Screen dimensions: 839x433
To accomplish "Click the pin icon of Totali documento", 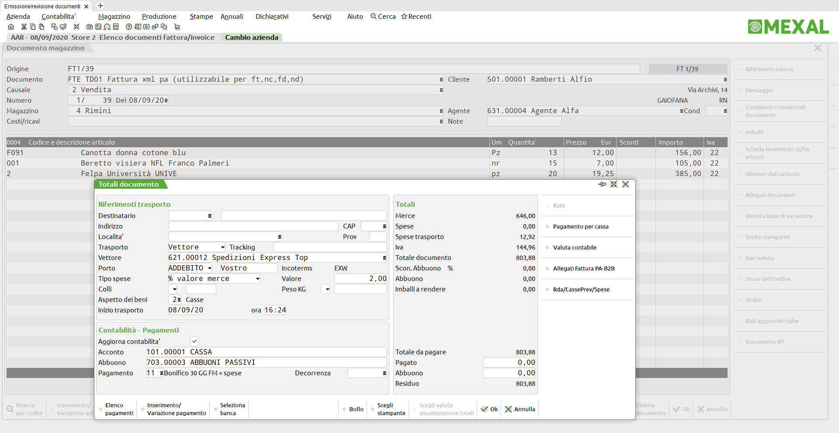I will [x=602, y=184].
